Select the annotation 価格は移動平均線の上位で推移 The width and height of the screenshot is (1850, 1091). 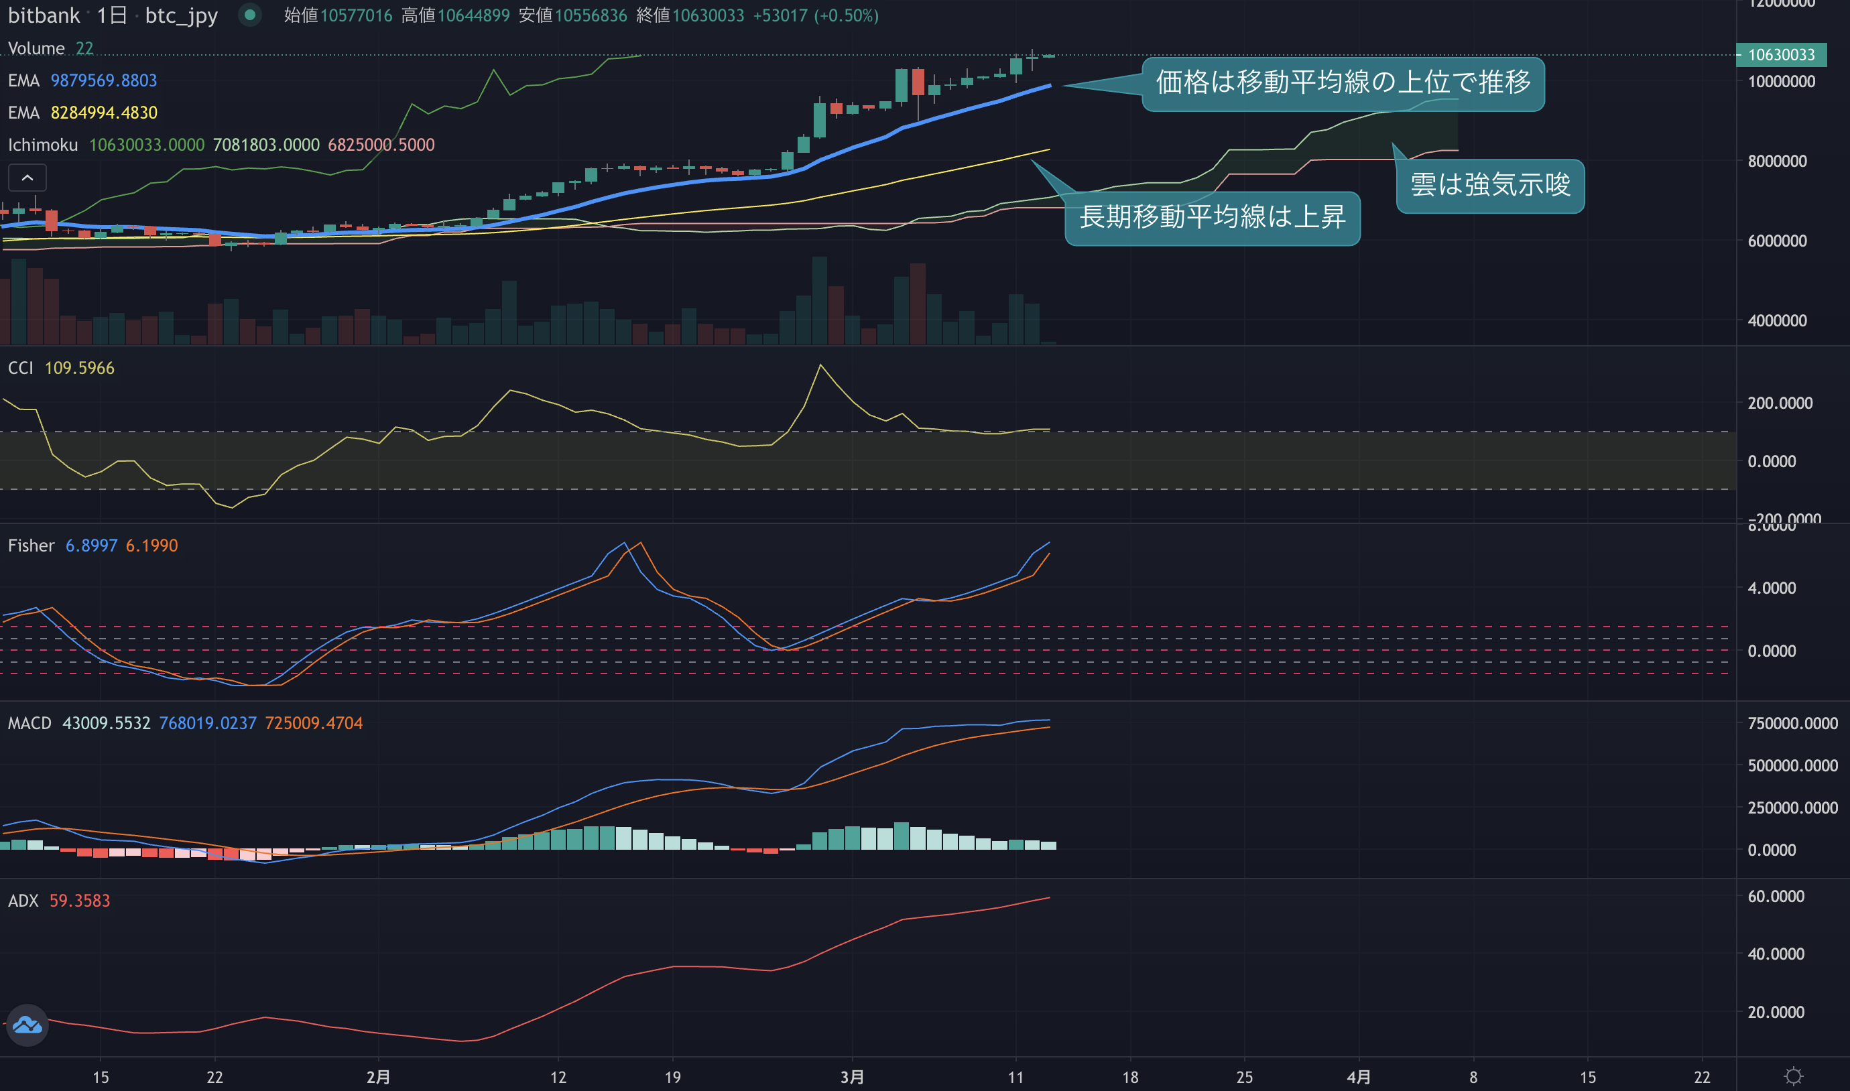1343,83
